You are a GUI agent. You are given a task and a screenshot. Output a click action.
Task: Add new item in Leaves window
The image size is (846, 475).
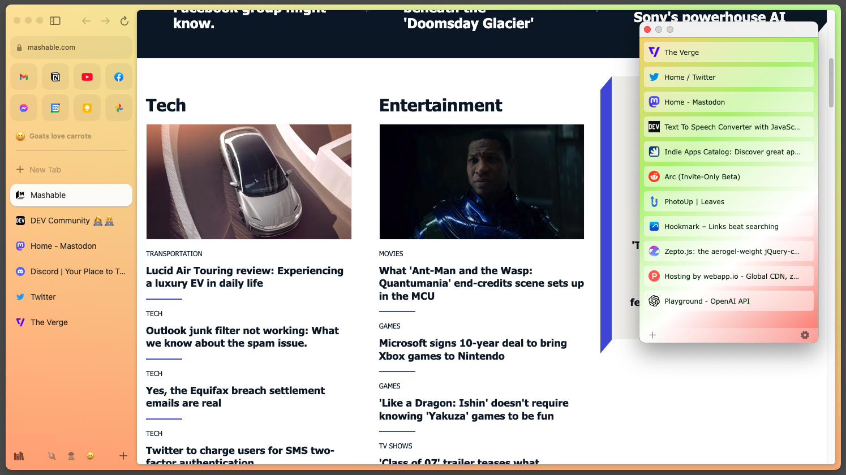point(652,335)
